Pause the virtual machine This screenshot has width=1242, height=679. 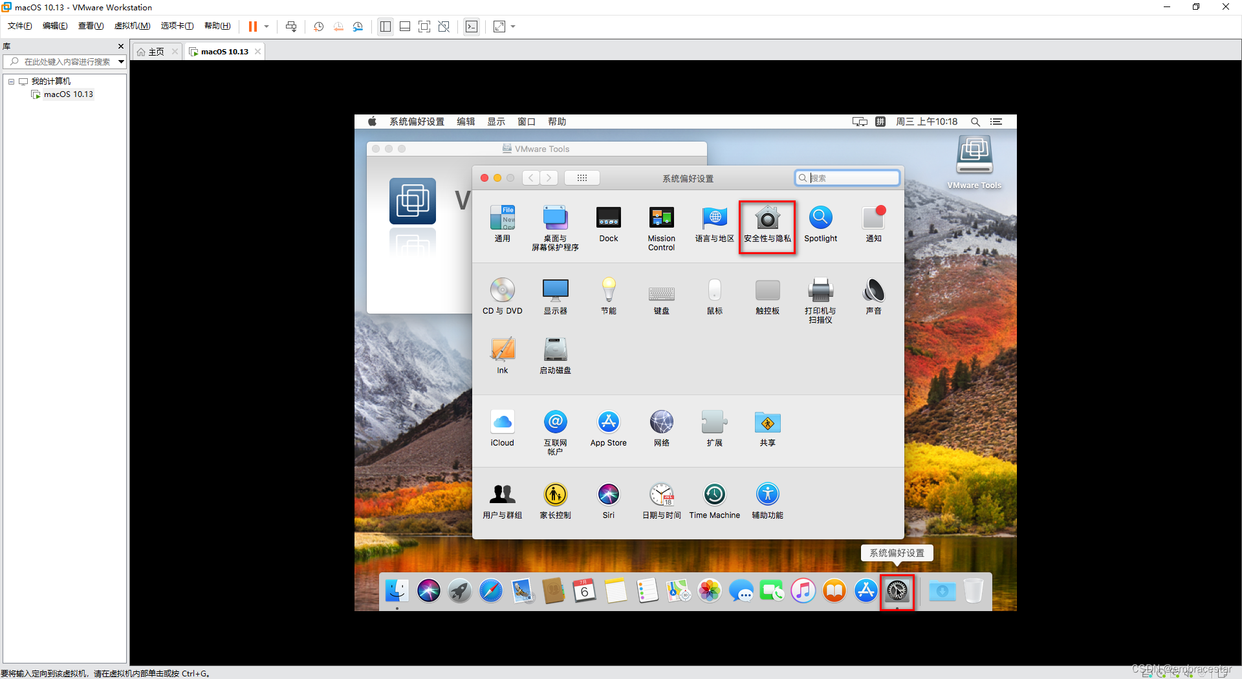coord(253,27)
